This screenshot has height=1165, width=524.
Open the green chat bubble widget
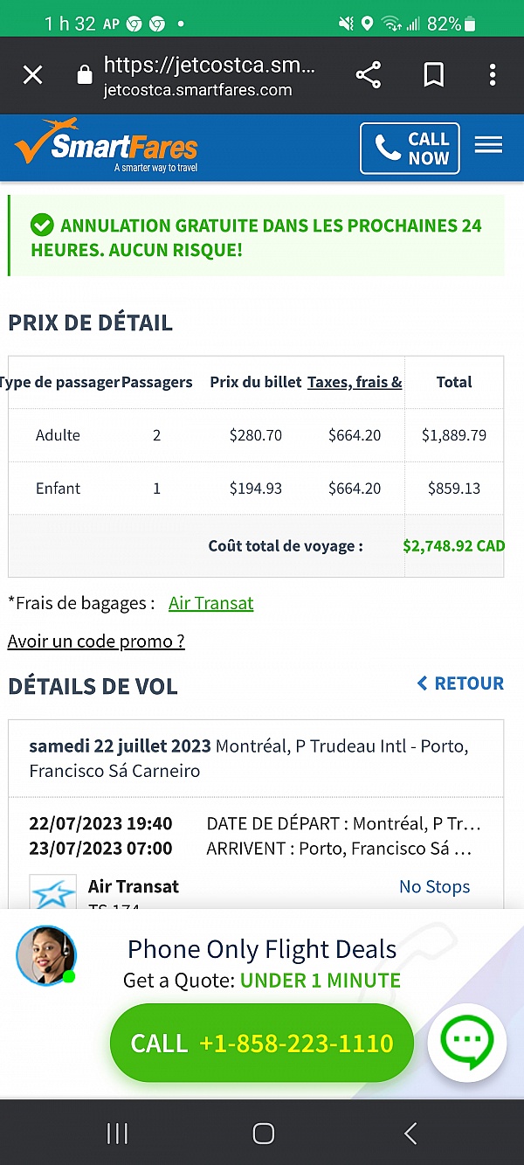467,1041
